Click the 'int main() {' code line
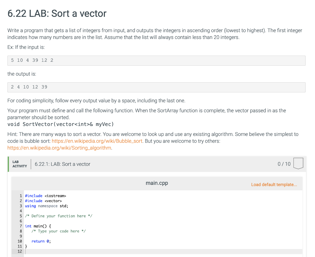The image size is (315, 257). [x=38, y=226]
